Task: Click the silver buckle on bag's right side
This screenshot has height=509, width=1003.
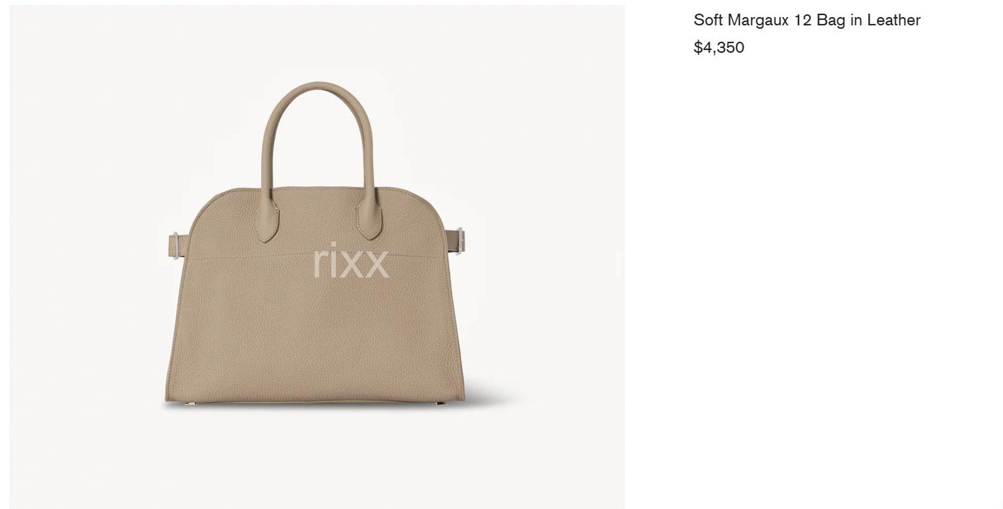Action: [461, 240]
